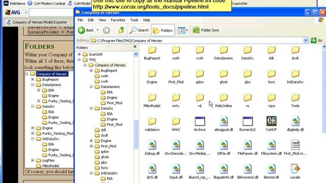Screen dimensions: 326x183
Task: Open the BugReport folder icon in file pane
Action: [152, 50]
